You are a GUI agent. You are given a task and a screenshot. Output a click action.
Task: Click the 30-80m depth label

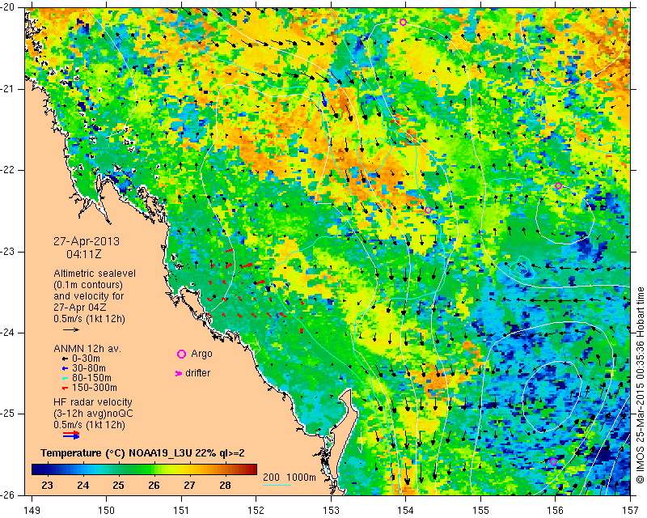pyautogui.click(x=89, y=368)
